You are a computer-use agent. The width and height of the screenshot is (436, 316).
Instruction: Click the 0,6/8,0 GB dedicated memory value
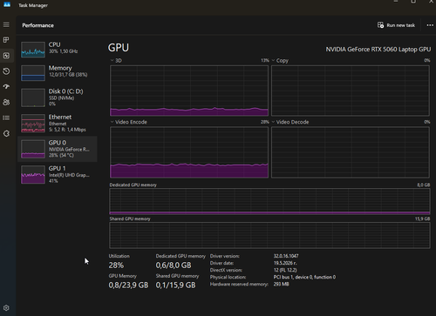(x=174, y=266)
